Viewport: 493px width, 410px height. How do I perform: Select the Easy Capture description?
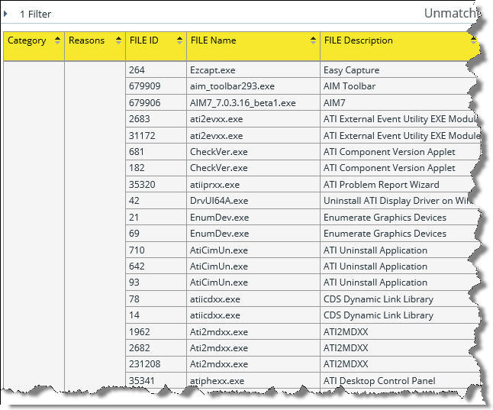[x=351, y=70]
